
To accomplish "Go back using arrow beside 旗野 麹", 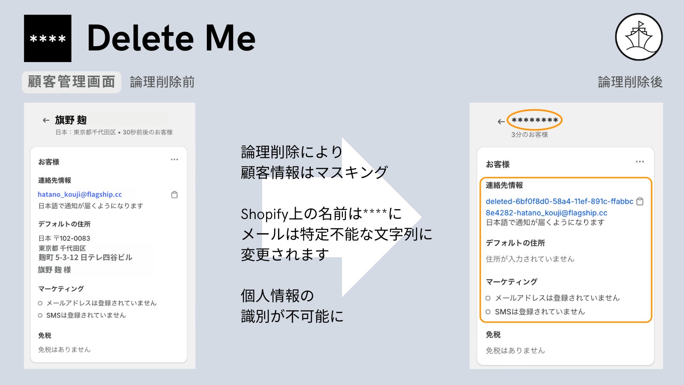I will click(46, 120).
